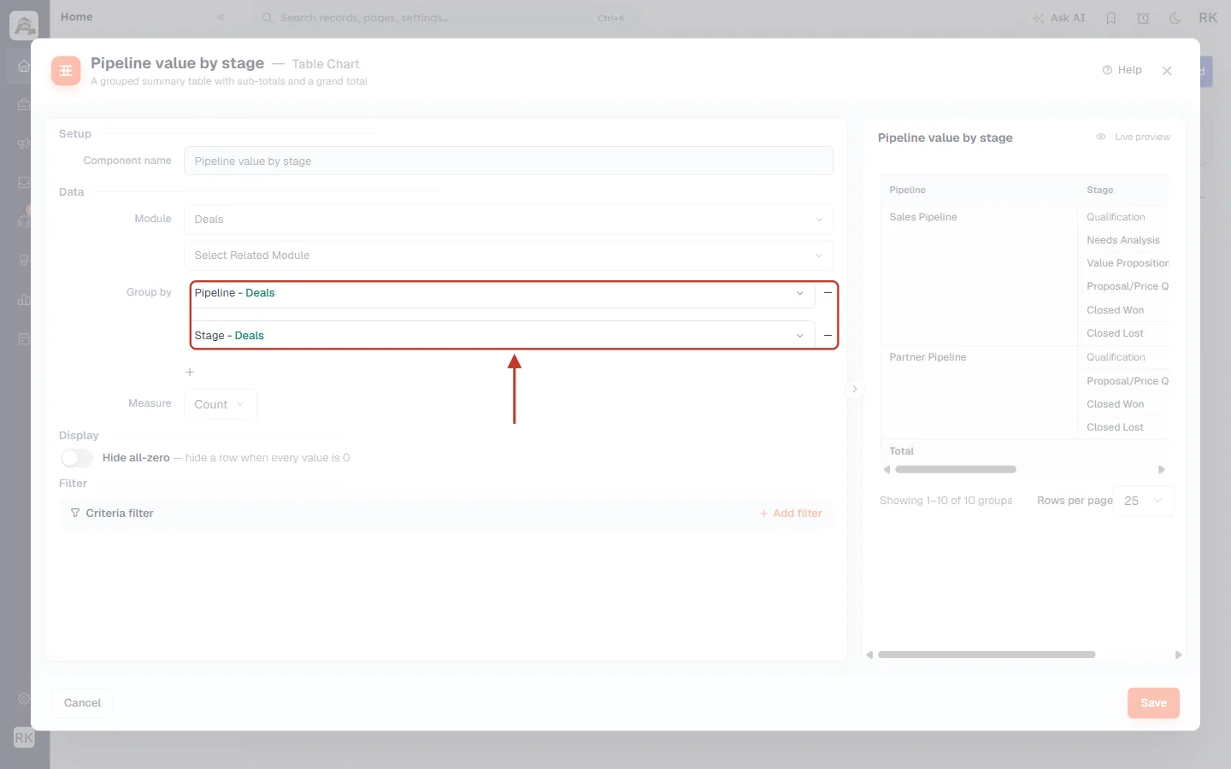Close the Pipeline value by stage dialog

click(x=1167, y=71)
